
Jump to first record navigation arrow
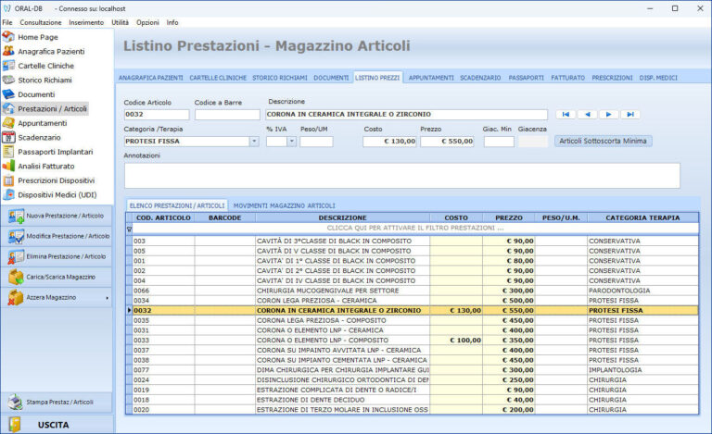click(x=566, y=115)
